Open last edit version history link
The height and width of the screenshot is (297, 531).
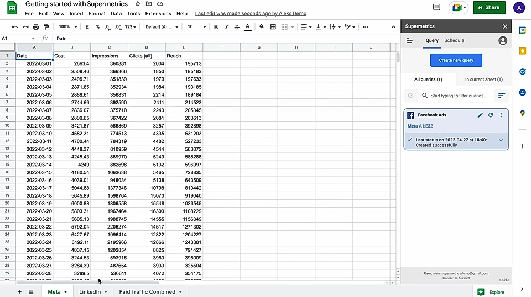pyautogui.click(x=251, y=13)
